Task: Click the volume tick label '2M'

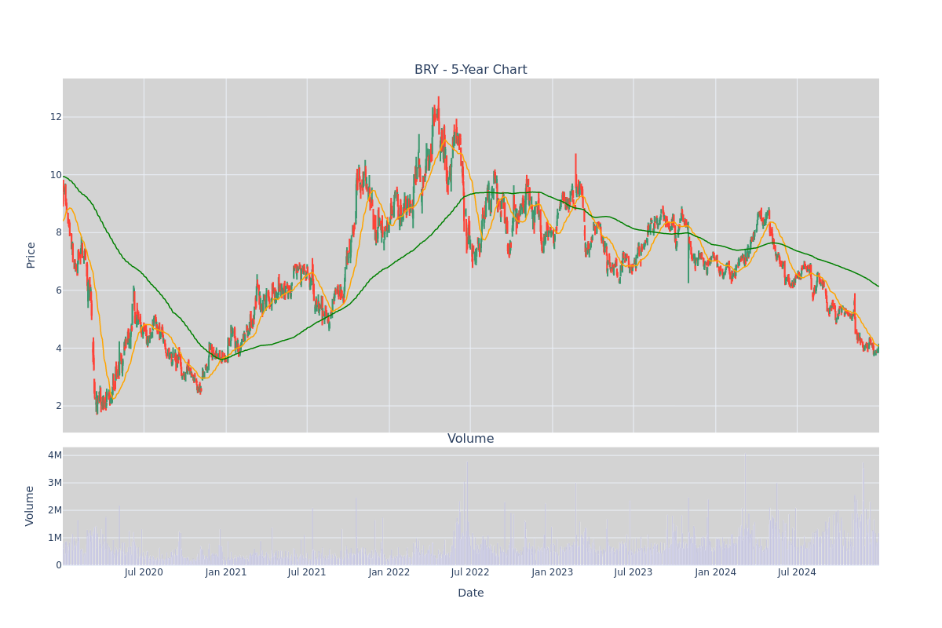Action: click(55, 510)
